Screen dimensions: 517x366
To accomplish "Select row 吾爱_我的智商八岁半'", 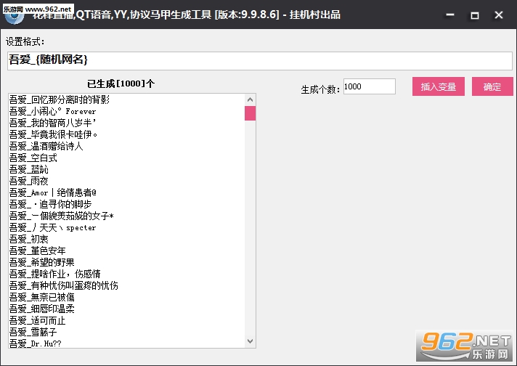I will [126, 123].
